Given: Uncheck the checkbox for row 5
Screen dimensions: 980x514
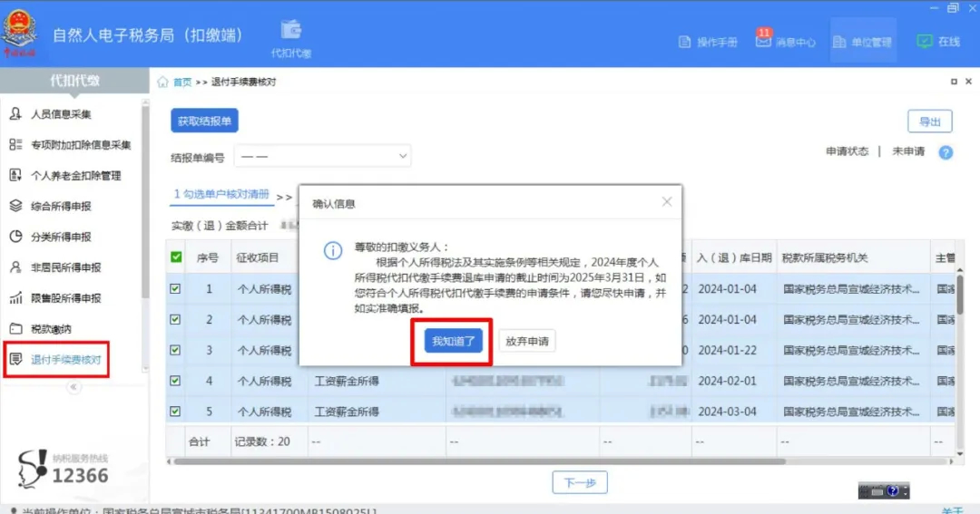Looking at the screenshot, I should point(176,411).
